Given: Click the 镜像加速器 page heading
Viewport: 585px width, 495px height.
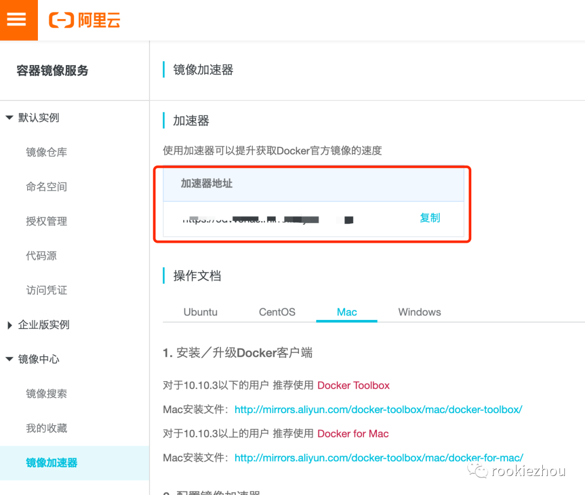Looking at the screenshot, I should tap(203, 70).
